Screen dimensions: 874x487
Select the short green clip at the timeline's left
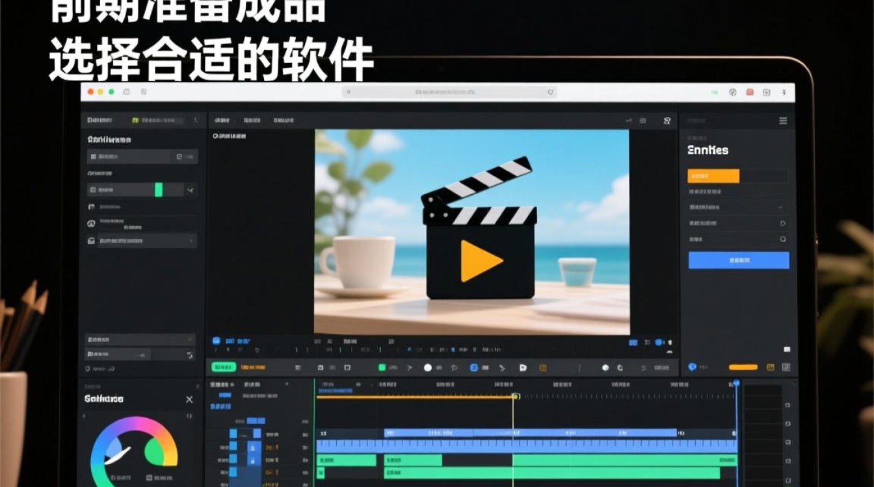pyautogui.click(x=347, y=460)
